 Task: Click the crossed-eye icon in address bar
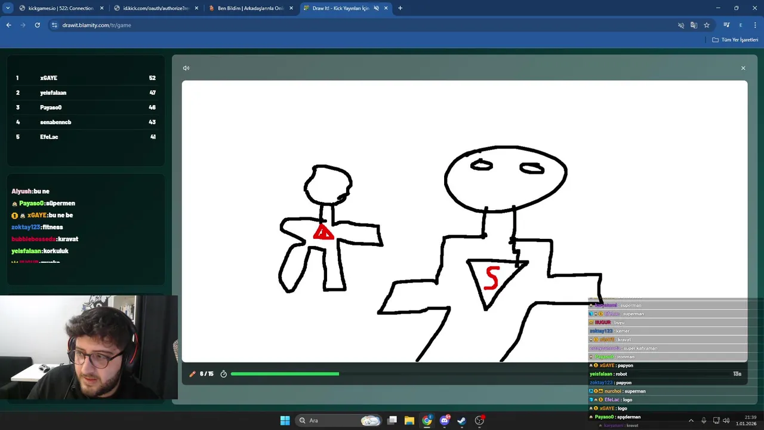[x=681, y=25]
